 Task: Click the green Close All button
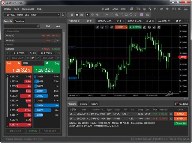[181, 124]
